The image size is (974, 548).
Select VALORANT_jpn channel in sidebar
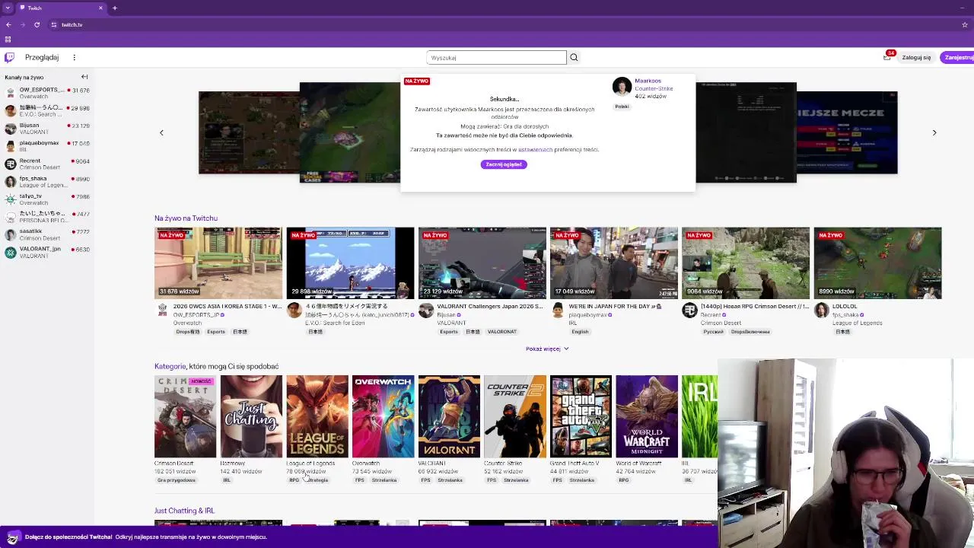47,252
